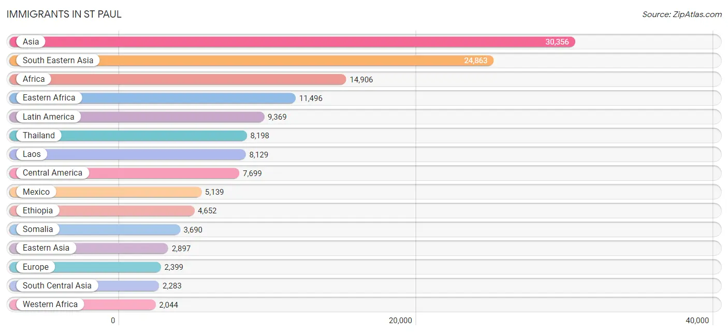Select the Eastern Asia label
This screenshot has height=333, width=728.
pyautogui.click(x=46, y=248)
